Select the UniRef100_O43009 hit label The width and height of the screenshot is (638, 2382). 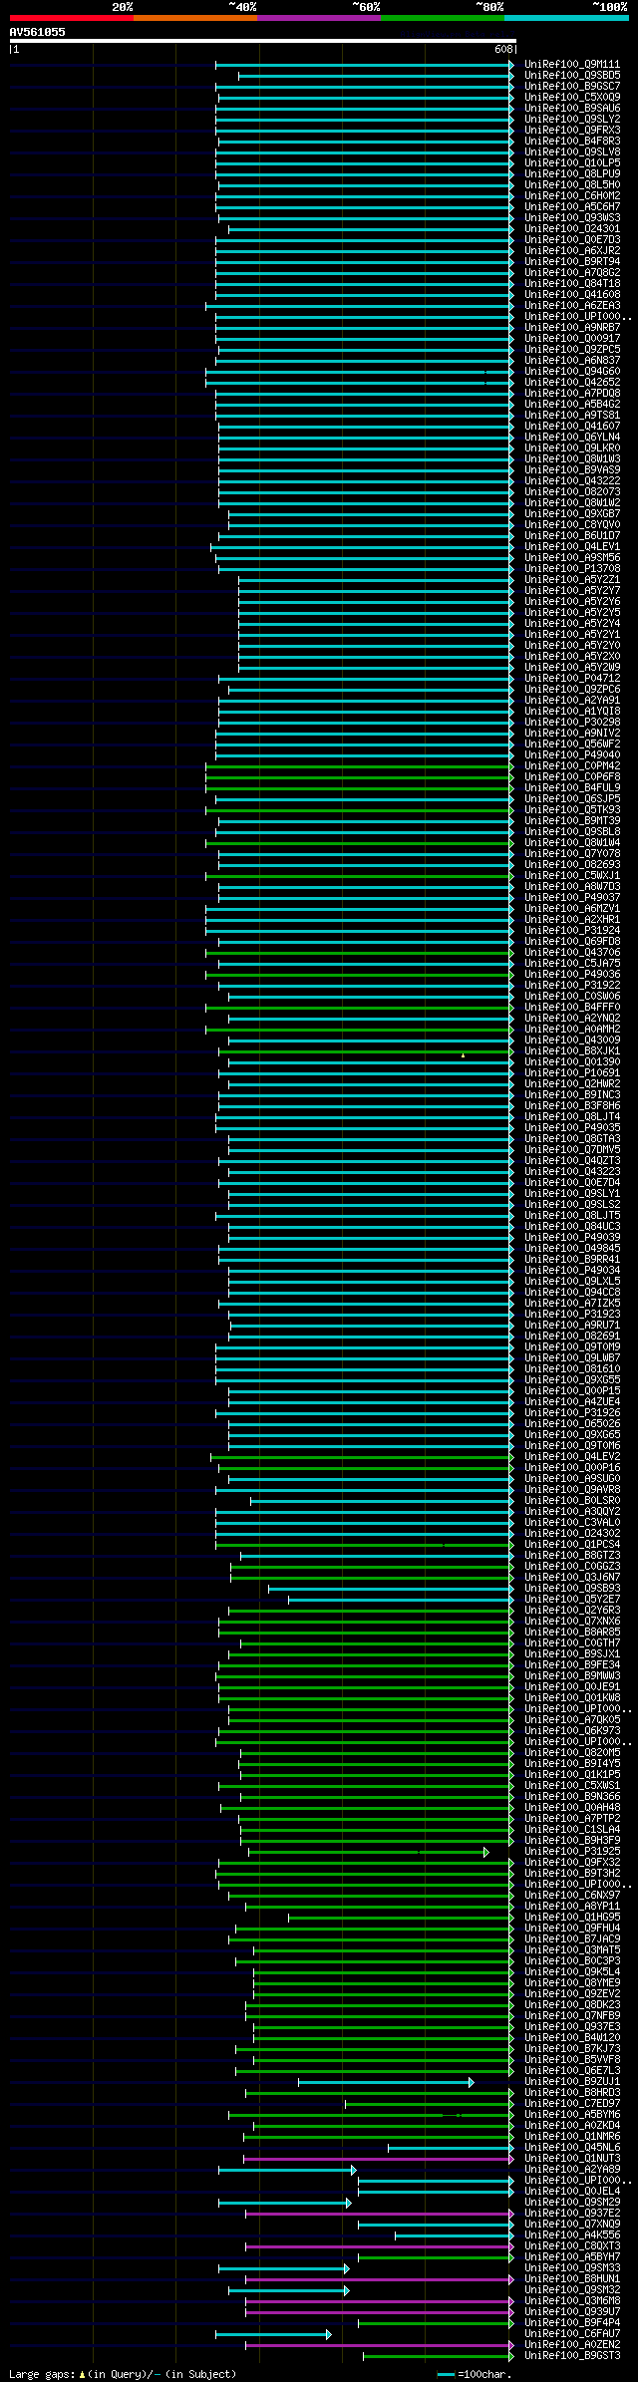click(572, 1040)
